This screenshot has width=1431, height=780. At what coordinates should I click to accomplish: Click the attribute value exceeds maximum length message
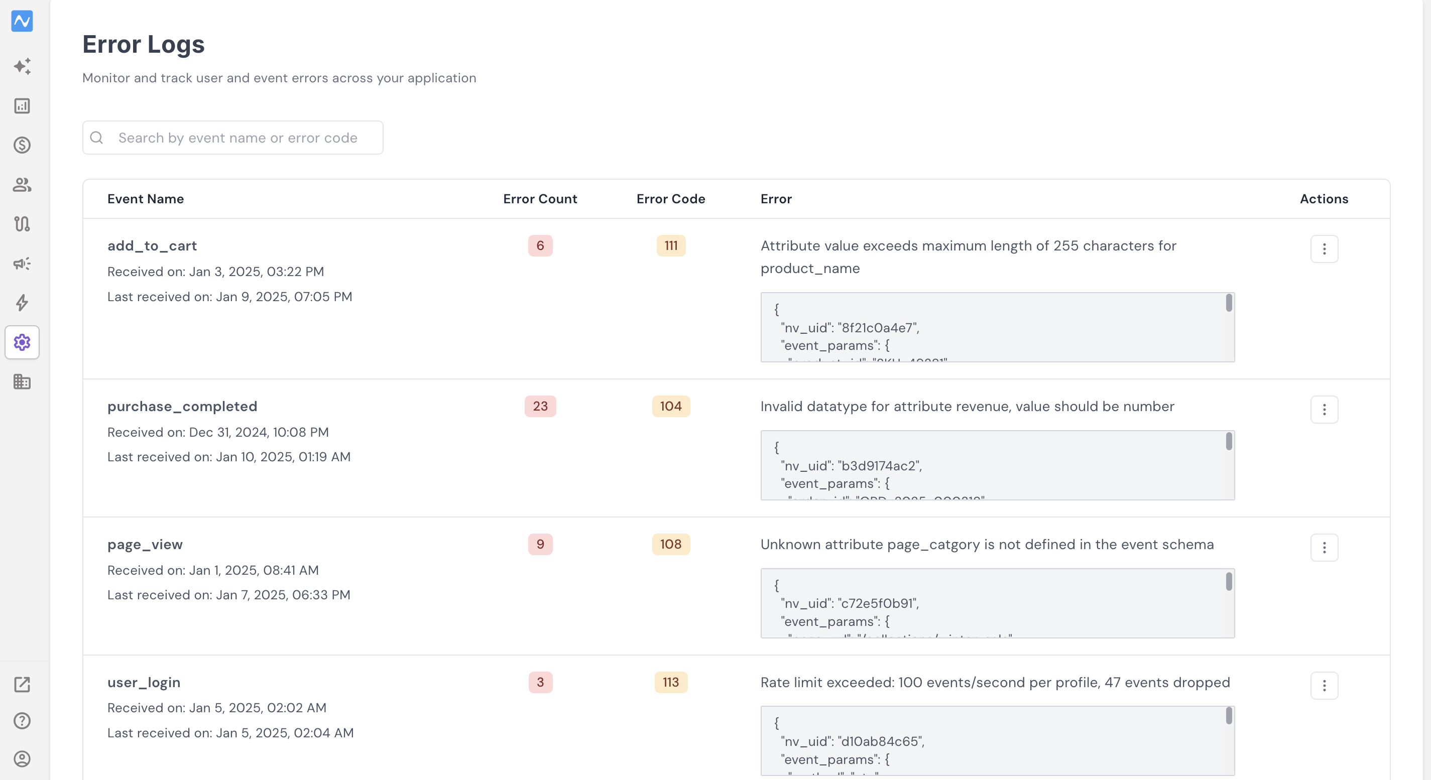pos(968,257)
